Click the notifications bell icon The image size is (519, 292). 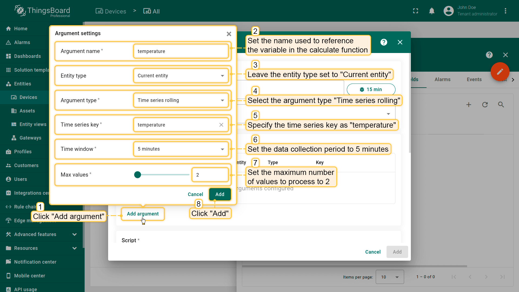[432, 11]
